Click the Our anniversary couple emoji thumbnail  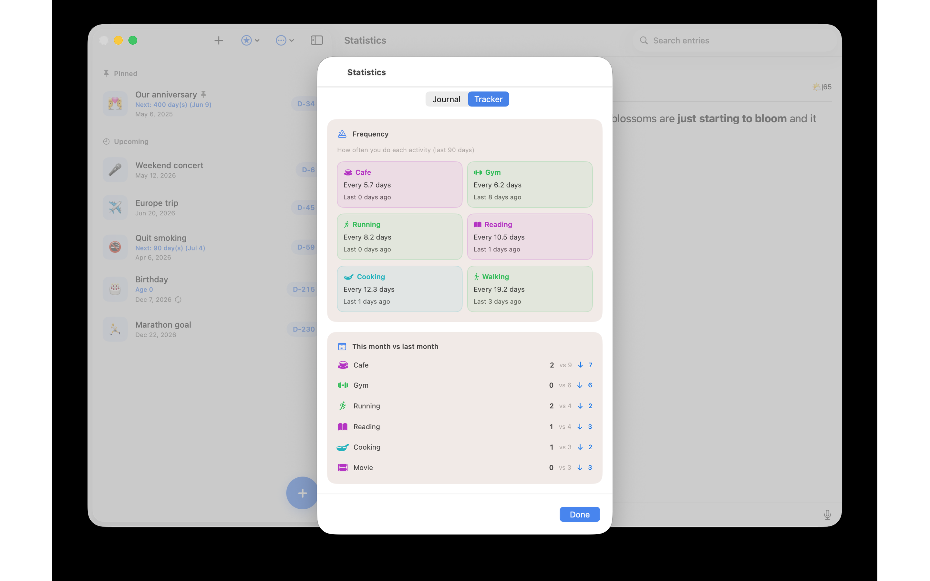115,104
